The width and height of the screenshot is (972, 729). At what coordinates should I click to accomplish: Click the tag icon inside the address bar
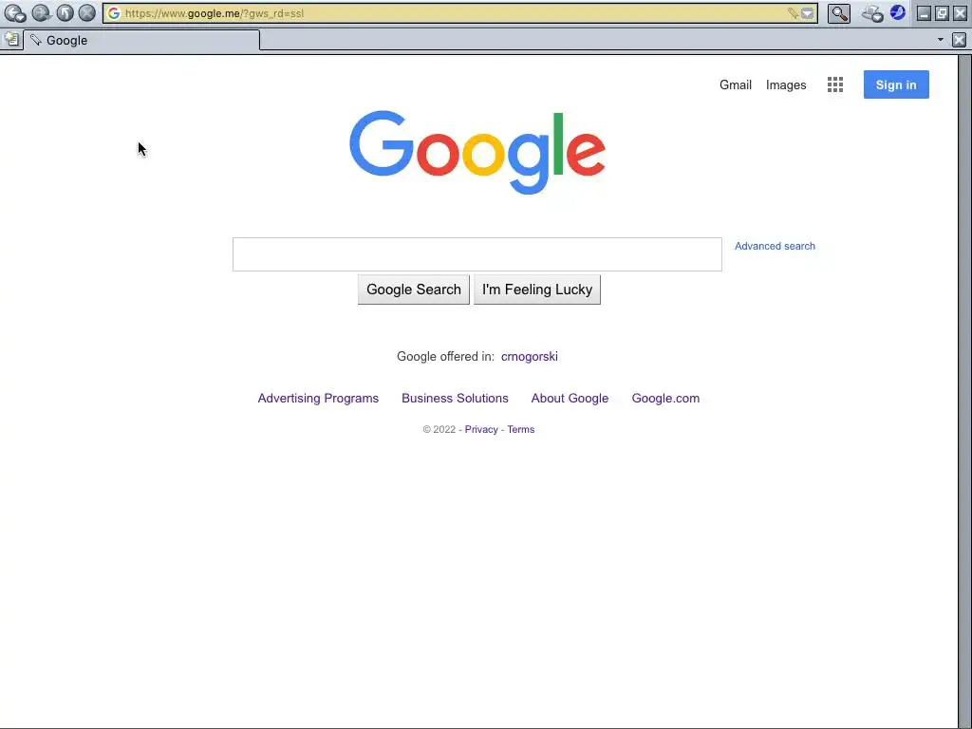(x=793, y=13)
